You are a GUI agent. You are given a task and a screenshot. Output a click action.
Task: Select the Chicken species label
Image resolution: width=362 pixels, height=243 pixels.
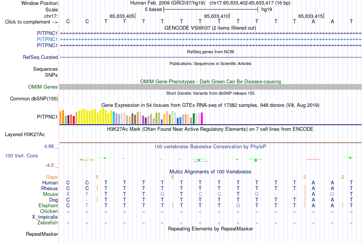49,211
